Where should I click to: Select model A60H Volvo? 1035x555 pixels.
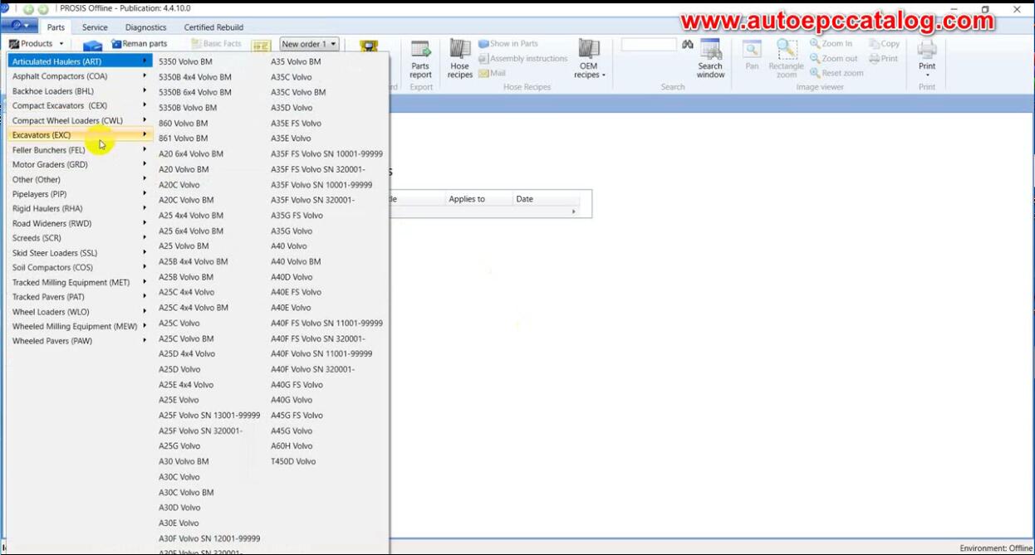(292, 446)
